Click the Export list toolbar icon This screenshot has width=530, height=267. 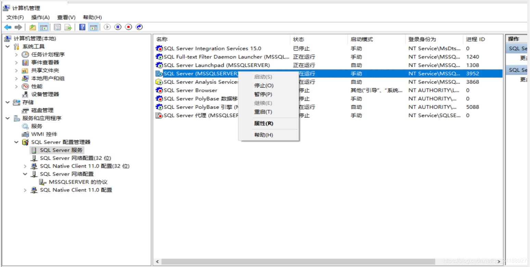68,27
